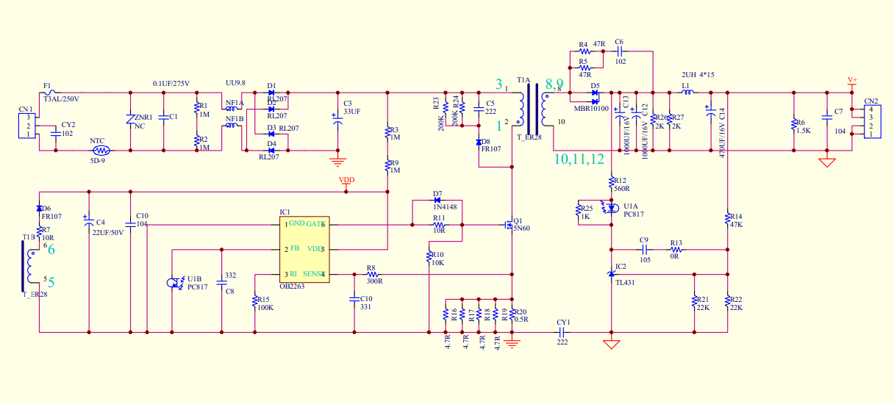This screenshot has height=404, width=894.
Task: Click the MBR10100 diode part label
Action: 591,108
